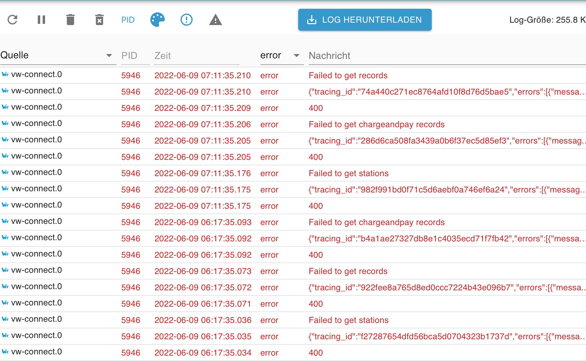This screenshot has width=586, height=361.
Task: Click vw-connect icon in 06:17:35.073 row
Action: [x=5, y=270]
